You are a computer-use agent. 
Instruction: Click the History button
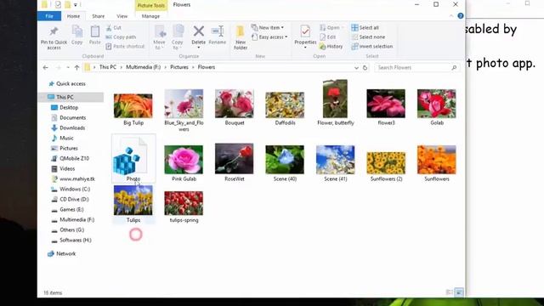pos(331,46)
